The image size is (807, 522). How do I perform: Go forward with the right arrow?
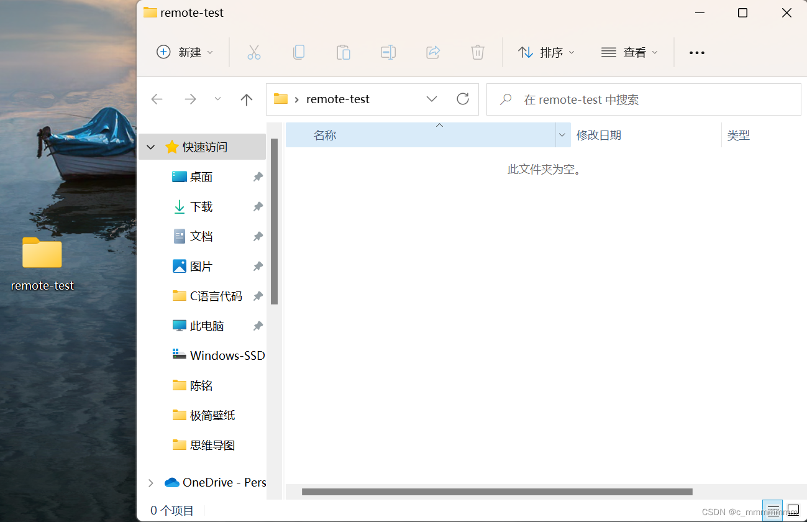(x=190, y=99)
